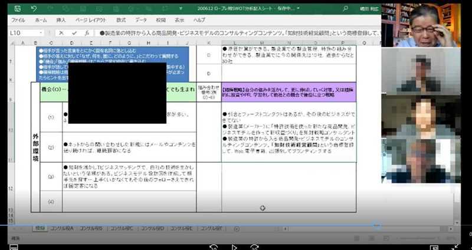472x250 pixels.
Task: Switch to sheet tab コンサル役D
Action: (153, 229)
